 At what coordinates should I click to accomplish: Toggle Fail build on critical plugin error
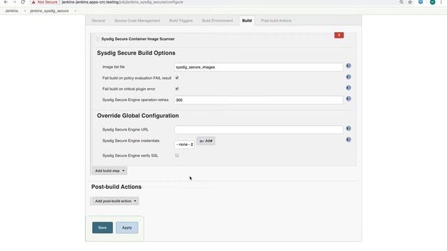point(177,89)
